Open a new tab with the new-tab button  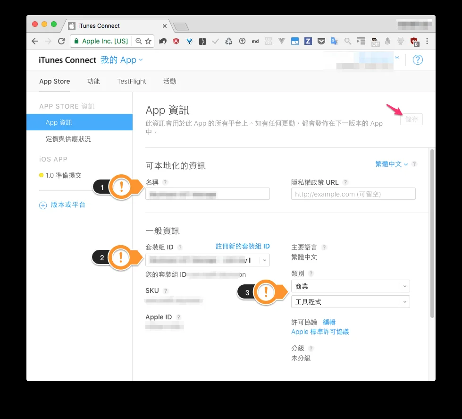pyautogui.click(x=181, y=26)
